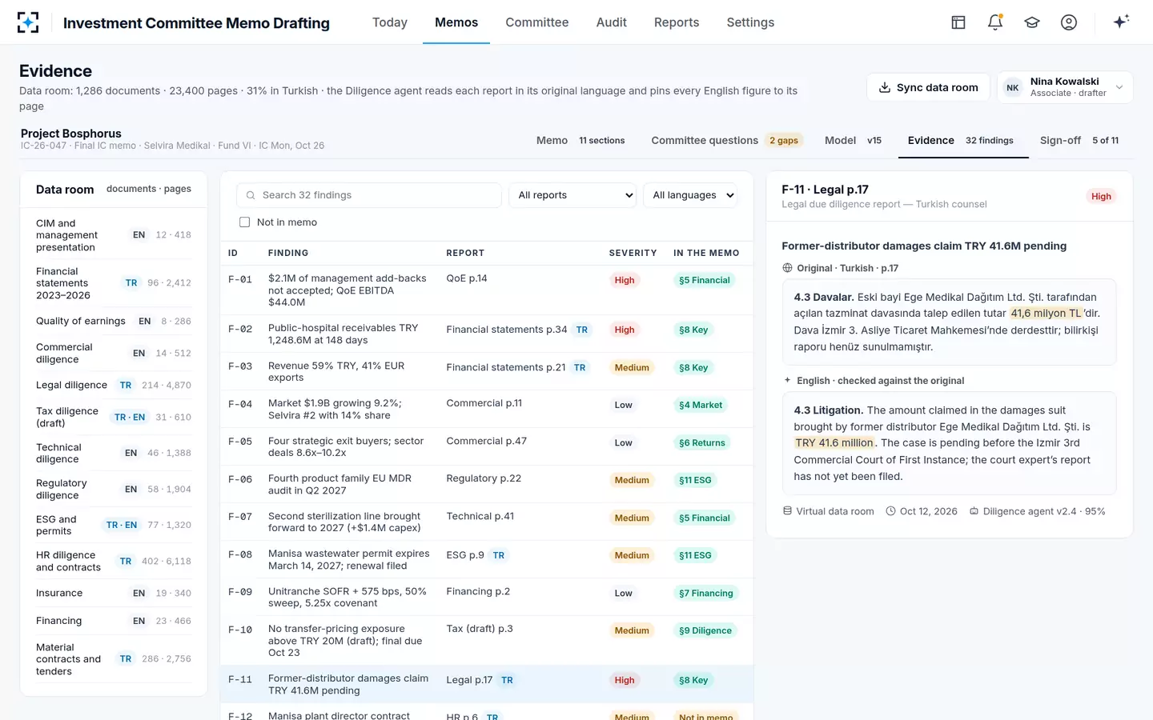Viewport: 1153px width, 720px height.
Task: Open notifications bell icon
Action: pos(995,22)
